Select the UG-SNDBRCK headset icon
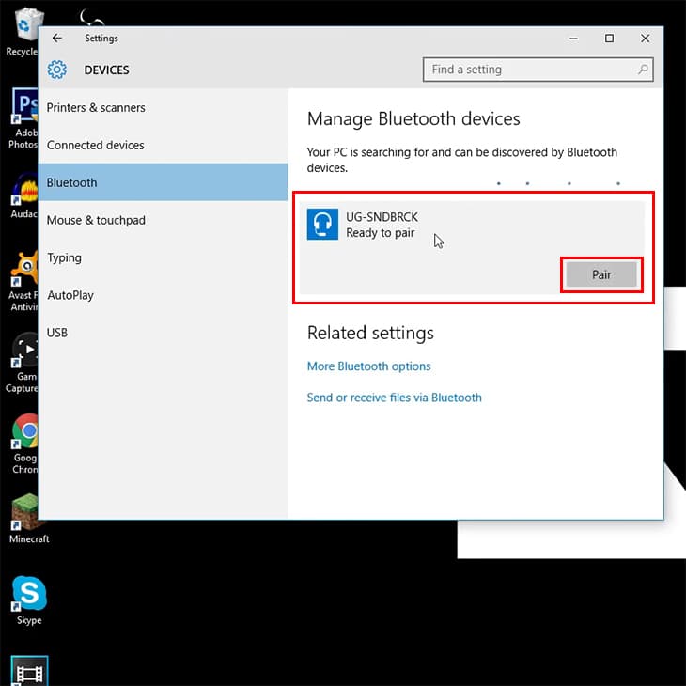686x686 pixels. 322,225
